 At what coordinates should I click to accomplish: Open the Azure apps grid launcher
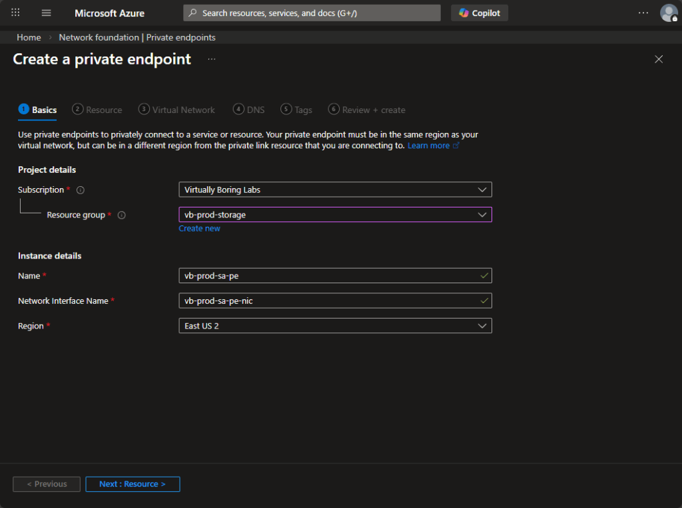click(x=16, y=13)
